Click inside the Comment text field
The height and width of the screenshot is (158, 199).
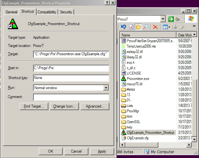coord(71,97)
